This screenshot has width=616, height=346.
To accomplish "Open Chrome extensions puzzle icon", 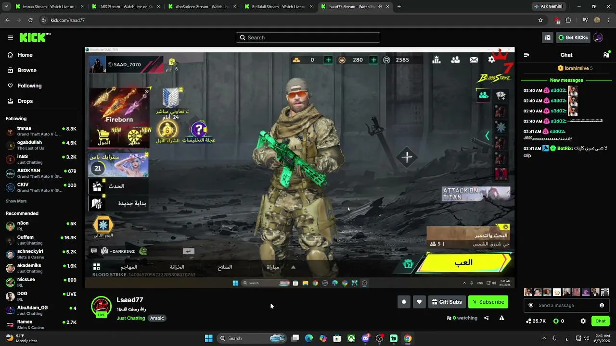I will click(568, 20).
